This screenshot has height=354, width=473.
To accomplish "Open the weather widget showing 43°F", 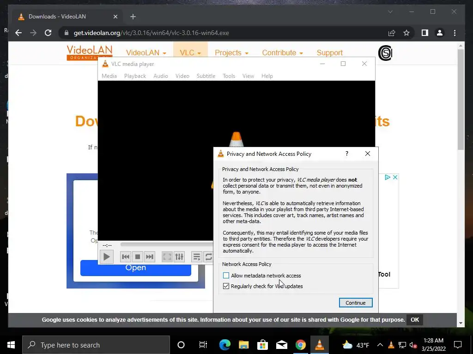I will [x=356, y=345].
